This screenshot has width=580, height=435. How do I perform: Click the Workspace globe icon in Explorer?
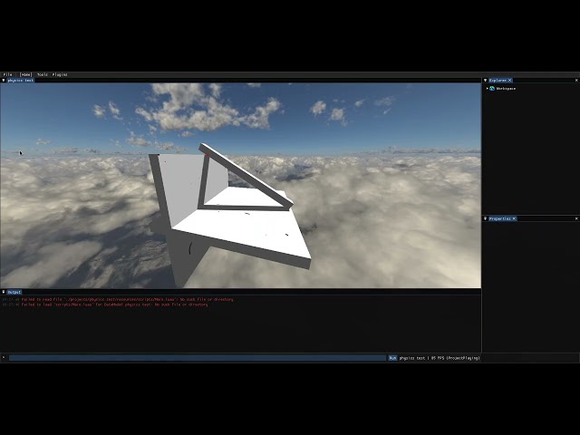492,89
